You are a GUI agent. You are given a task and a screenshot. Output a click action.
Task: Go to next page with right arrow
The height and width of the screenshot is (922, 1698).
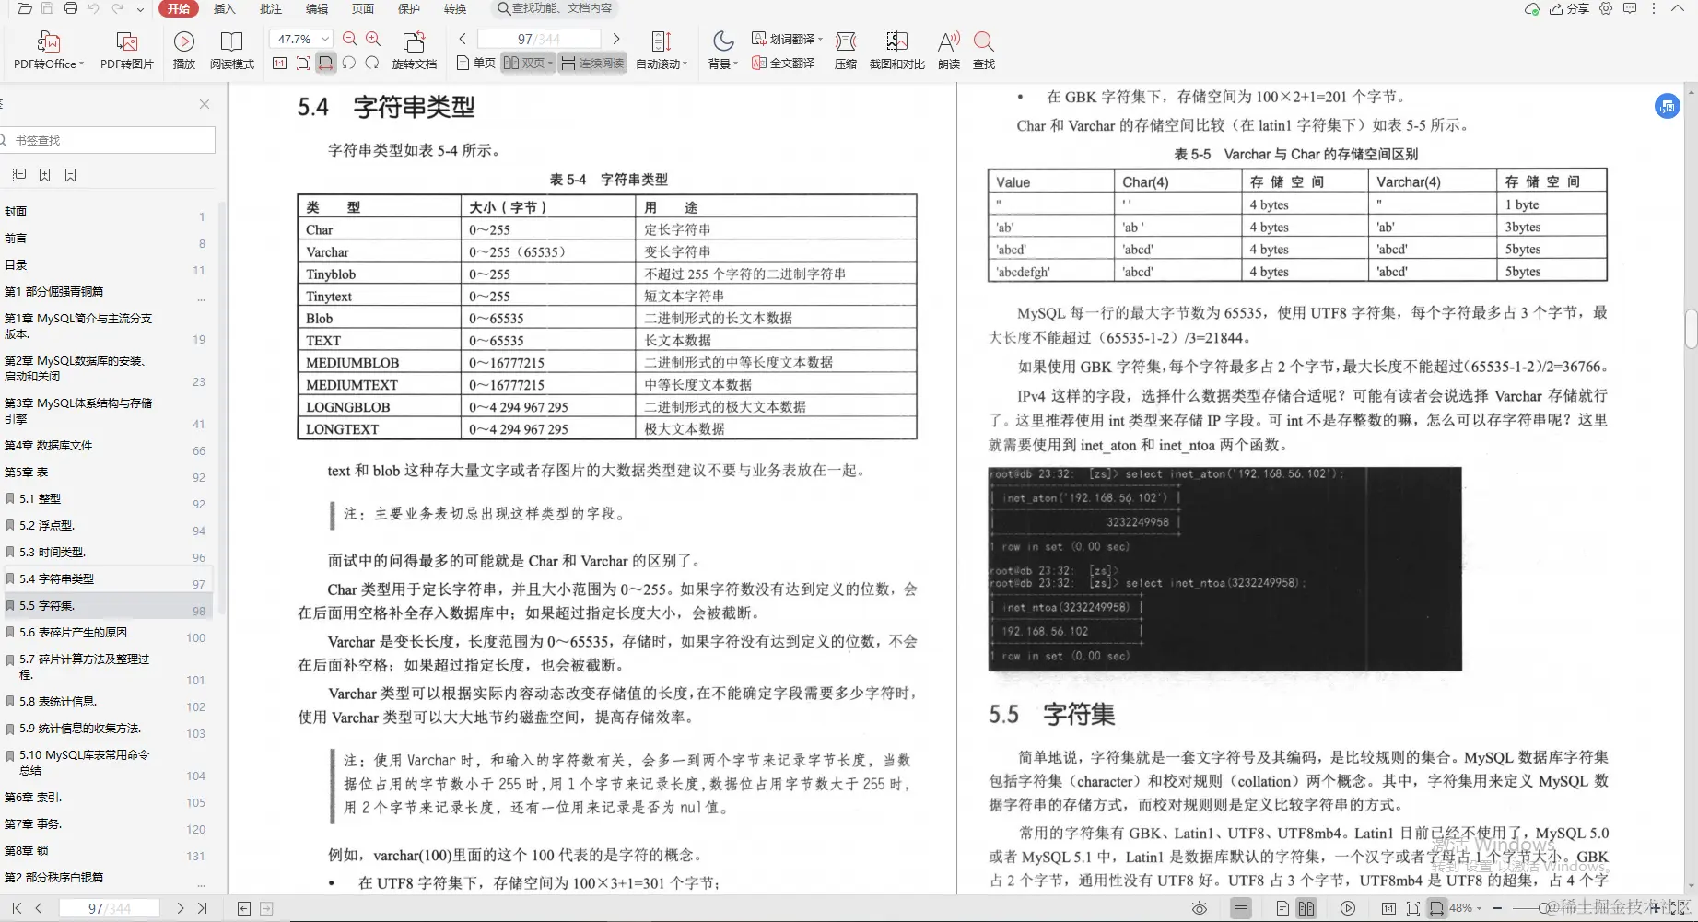(615, 39)
